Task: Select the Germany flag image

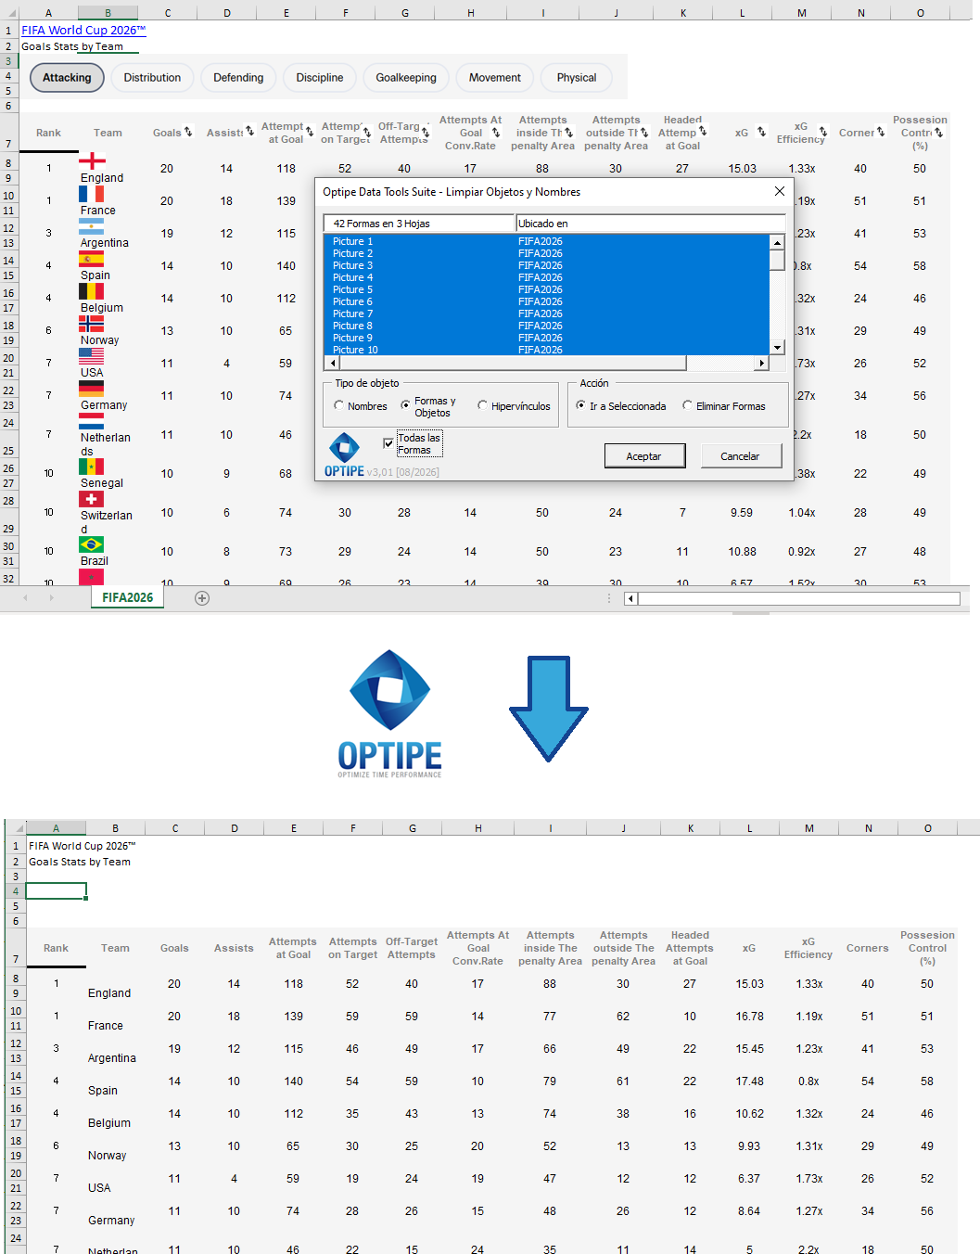Action: 92,389
